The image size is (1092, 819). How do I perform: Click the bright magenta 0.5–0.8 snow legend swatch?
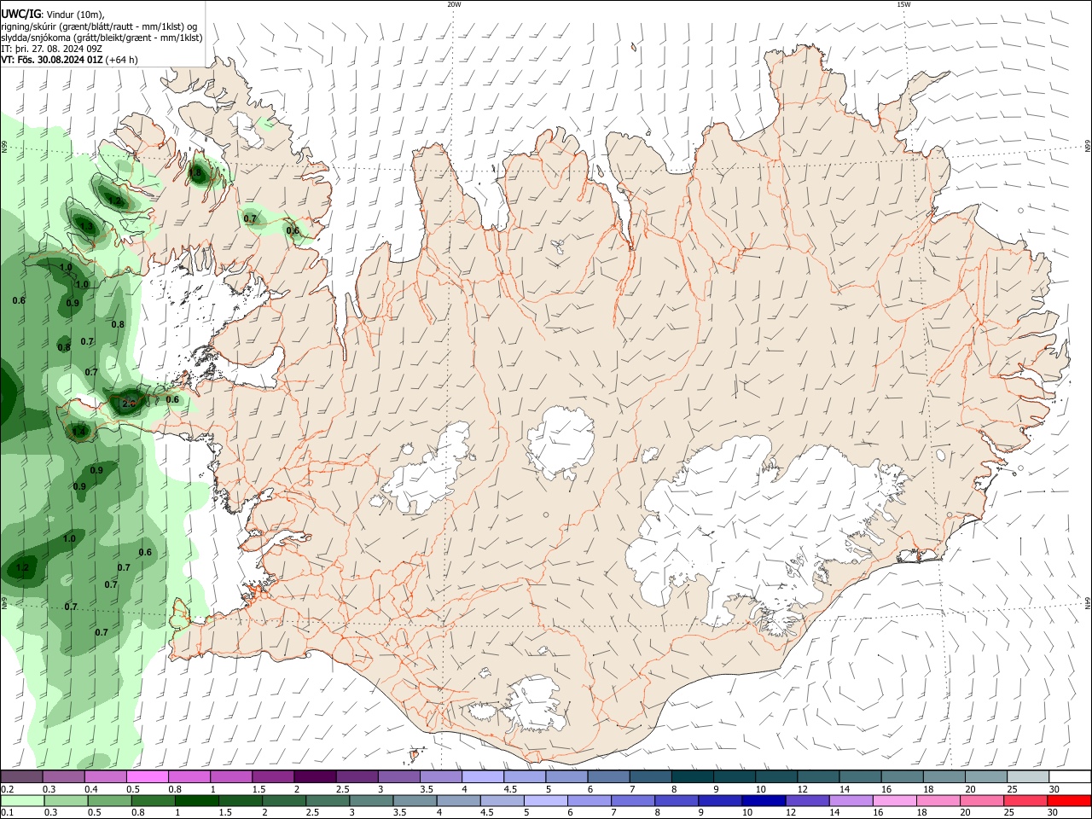(x=147, y=777)
